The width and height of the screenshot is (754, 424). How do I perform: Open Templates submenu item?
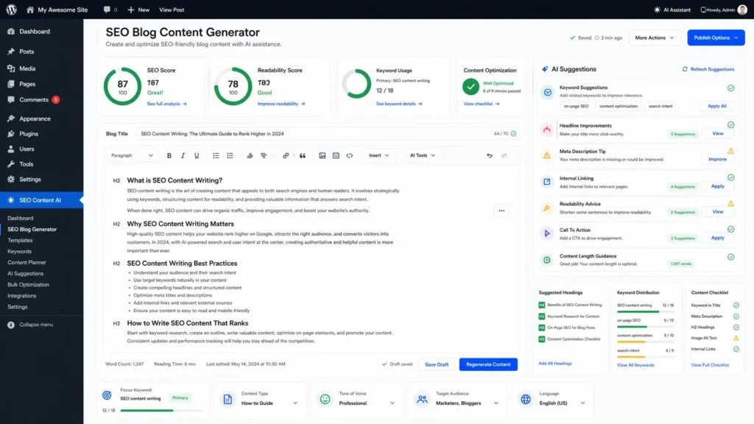coord(20,241)
